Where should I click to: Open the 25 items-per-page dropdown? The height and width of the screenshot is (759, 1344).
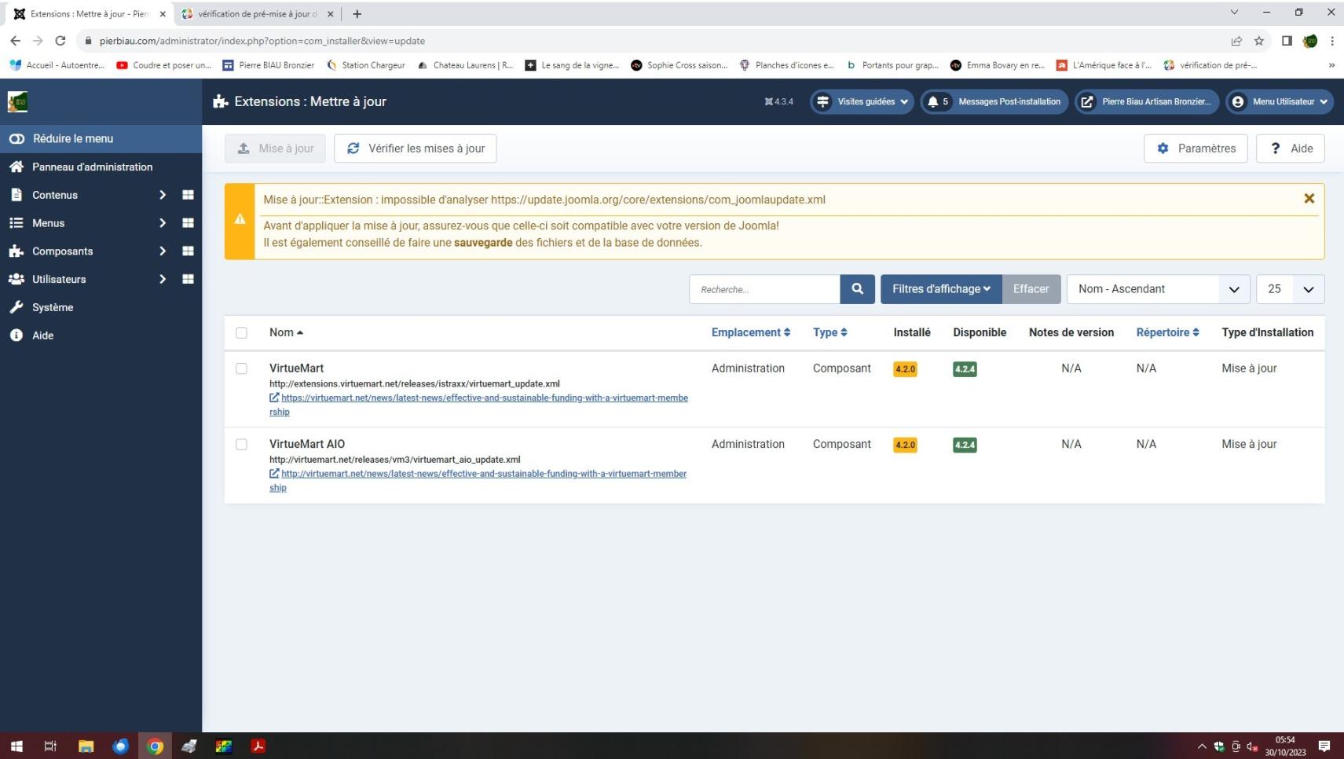1291,289
